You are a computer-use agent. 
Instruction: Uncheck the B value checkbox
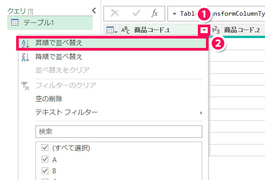[45, 171]
